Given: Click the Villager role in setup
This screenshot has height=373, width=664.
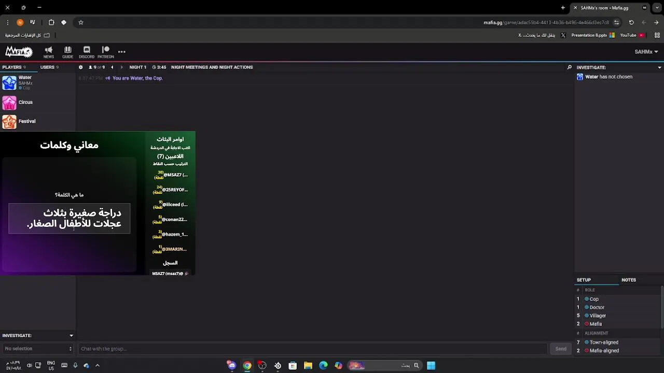Looking at the screenshot, I should [x=598, y=315].
